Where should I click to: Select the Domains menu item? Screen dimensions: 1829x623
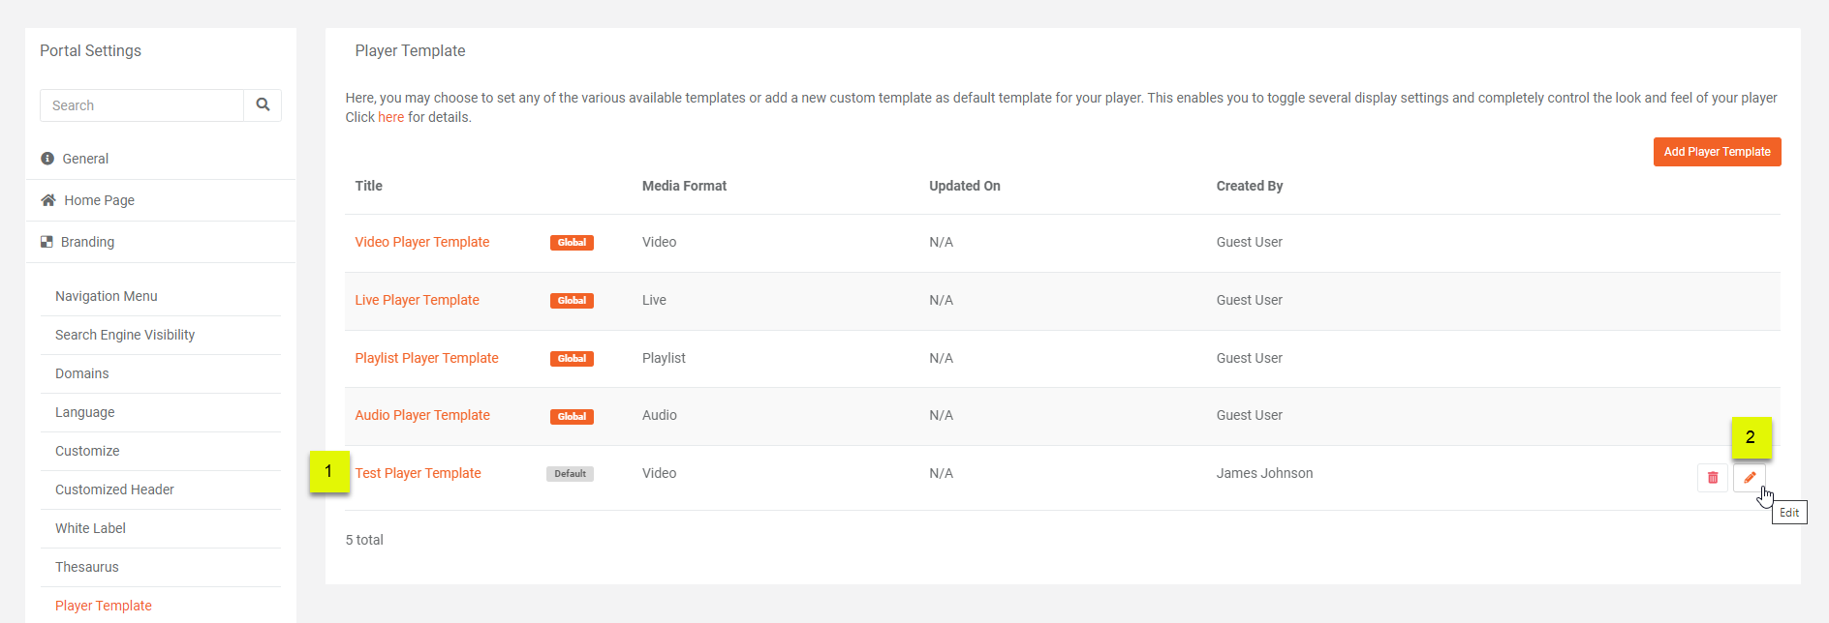pos(81,373)
